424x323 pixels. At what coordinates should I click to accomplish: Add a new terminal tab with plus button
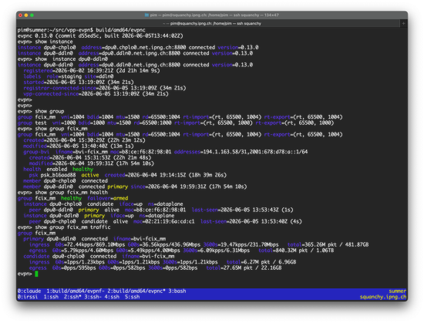pos(403,24)
